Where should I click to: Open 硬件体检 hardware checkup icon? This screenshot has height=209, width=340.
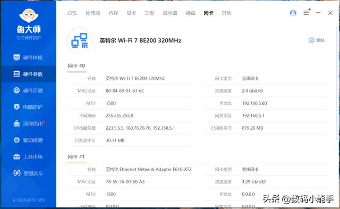pos(16,57)
